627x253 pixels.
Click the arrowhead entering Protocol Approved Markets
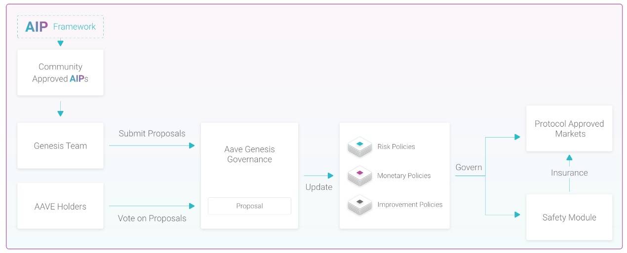pos(517,137)
